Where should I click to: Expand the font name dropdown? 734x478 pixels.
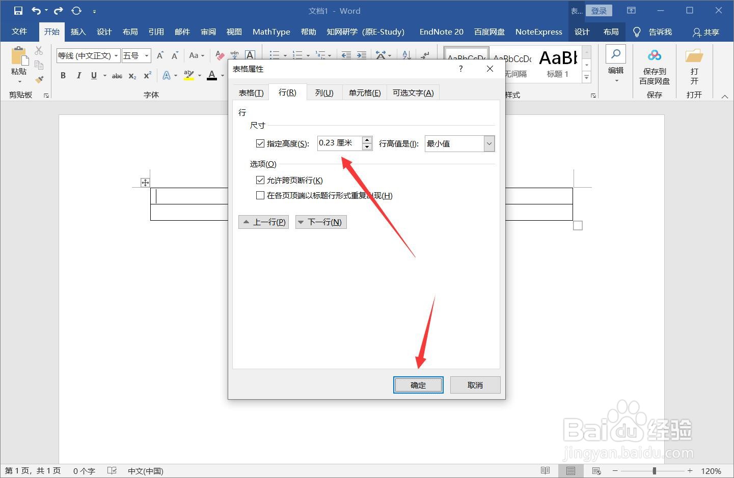[116, 55]
